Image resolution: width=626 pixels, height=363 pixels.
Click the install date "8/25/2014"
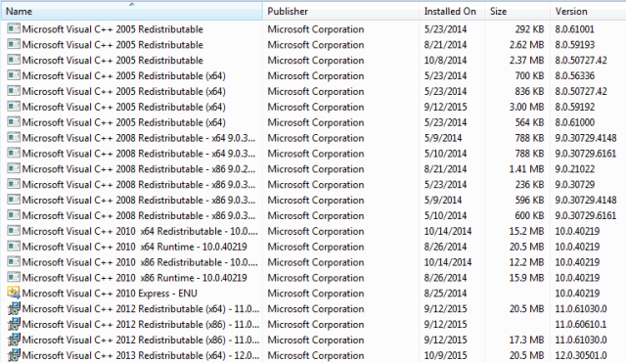pos(445,294)
